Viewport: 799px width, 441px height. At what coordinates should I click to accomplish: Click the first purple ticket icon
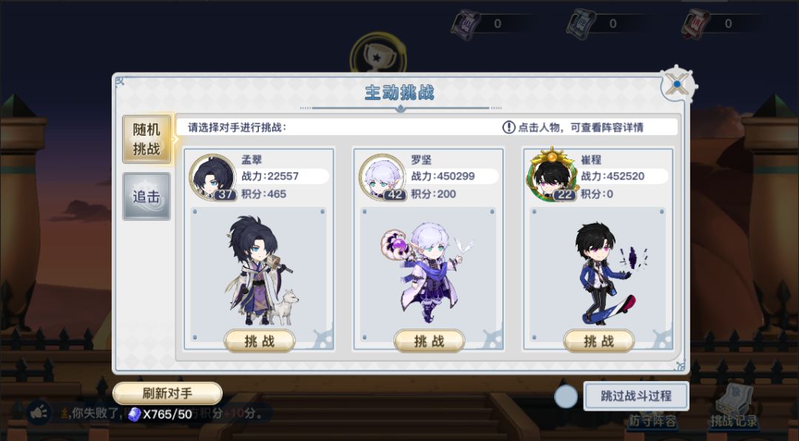465,24
